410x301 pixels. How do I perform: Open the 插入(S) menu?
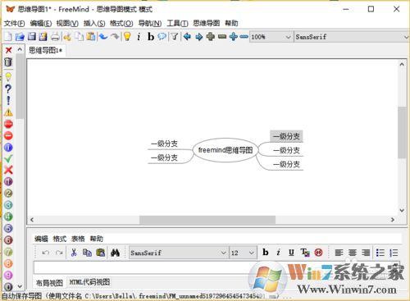(94, 24)
